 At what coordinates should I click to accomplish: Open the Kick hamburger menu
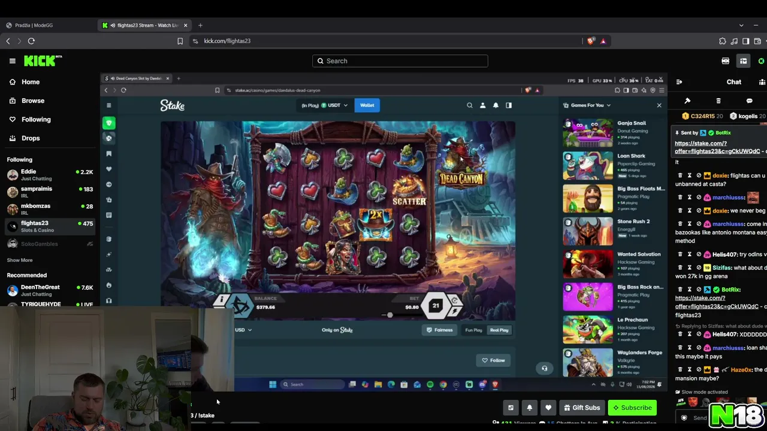coord(12,60)
